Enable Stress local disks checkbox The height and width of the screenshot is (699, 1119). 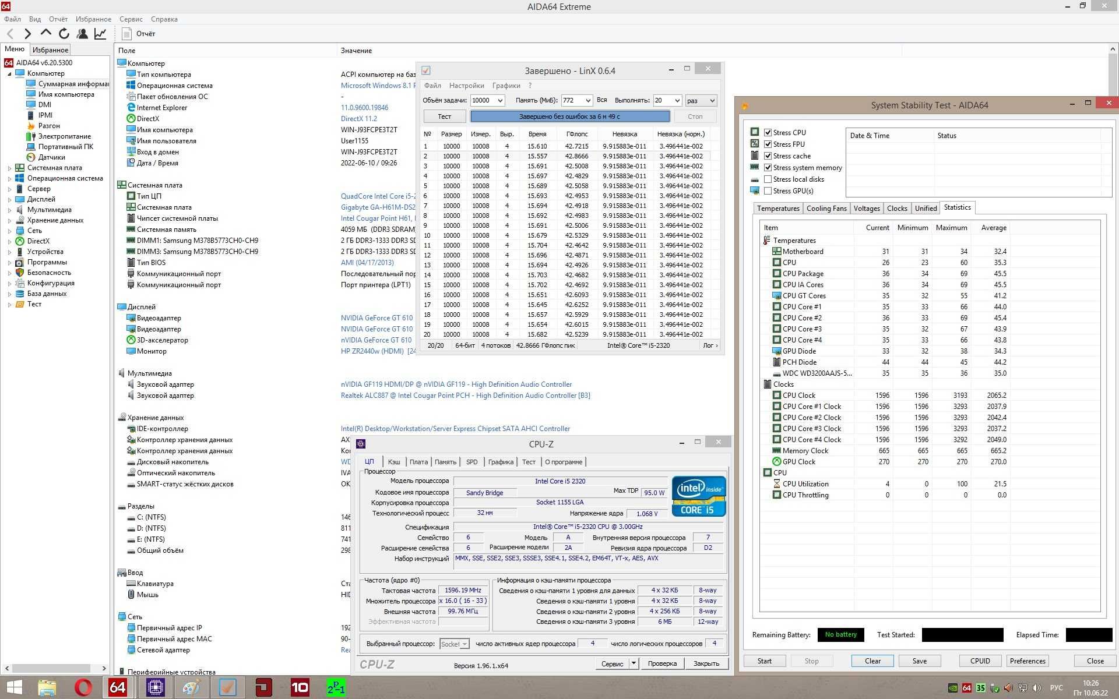coord(768,179)
